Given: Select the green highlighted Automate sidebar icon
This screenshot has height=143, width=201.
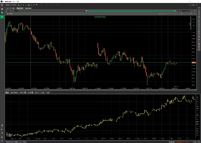Looking at the screenshot, I should 2,17.
